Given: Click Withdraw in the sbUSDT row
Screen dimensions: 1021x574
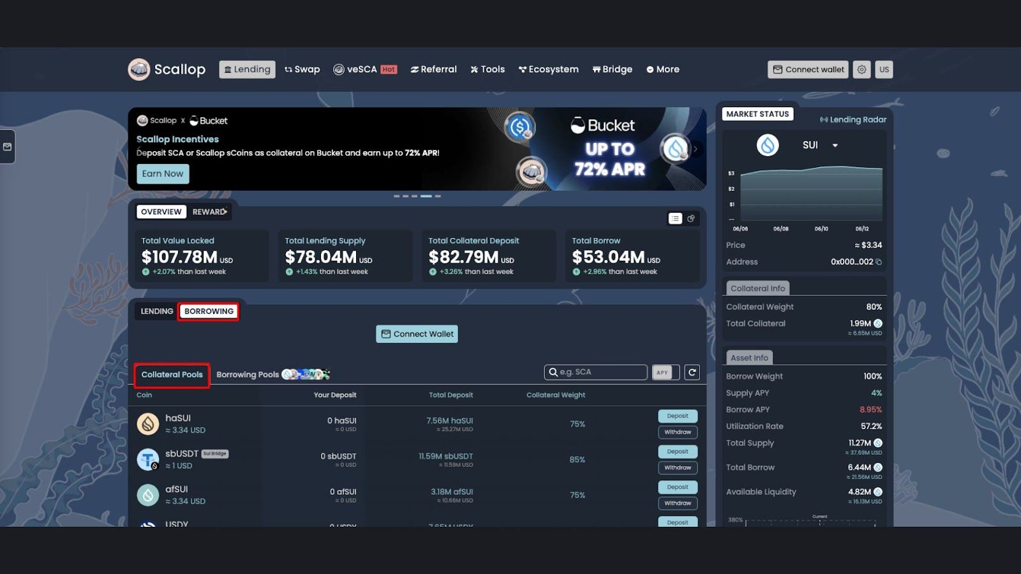Looking at the screenshot, I should coord(678,468).
